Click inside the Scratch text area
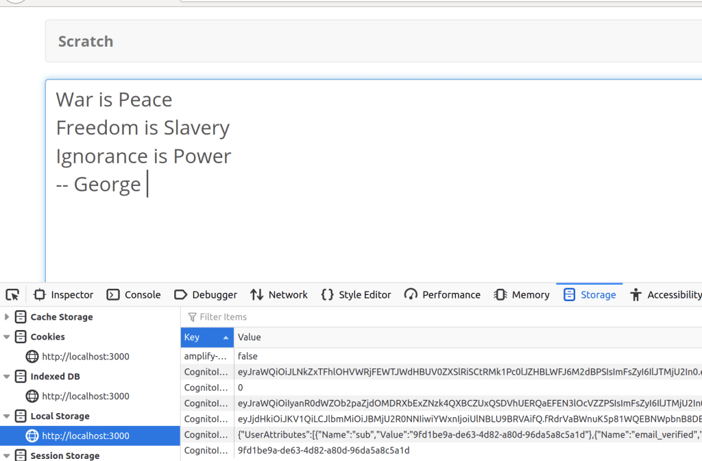702x461 pixels. coord(370,226)
